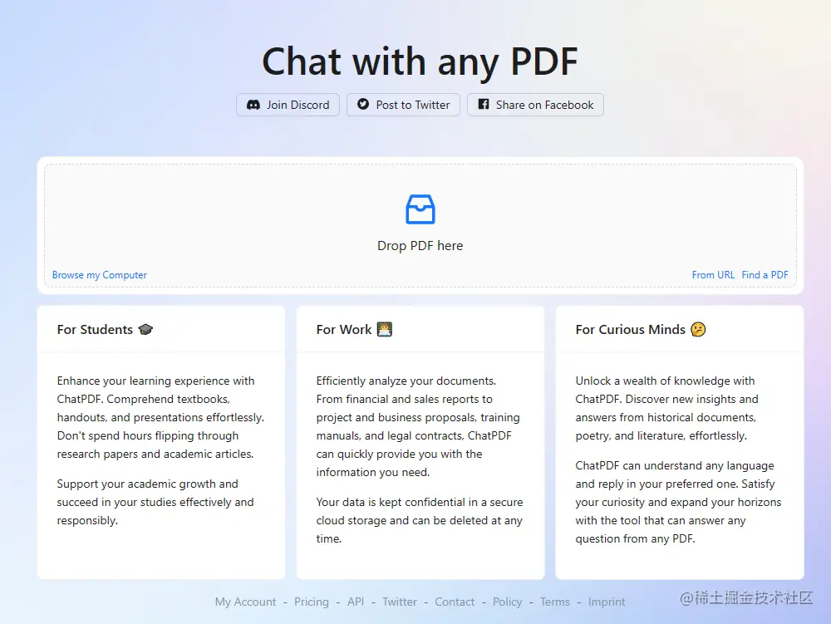Image resolution: width=831 pixels, height=624 pixels.
Task: Click the 'Support your academic growth' paragraph
Action: point(155,502)
